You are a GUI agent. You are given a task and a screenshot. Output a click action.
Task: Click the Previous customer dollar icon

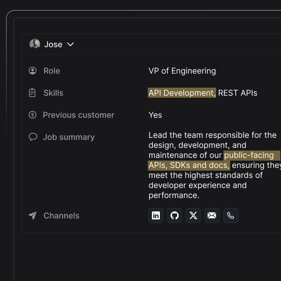point(32,115)
